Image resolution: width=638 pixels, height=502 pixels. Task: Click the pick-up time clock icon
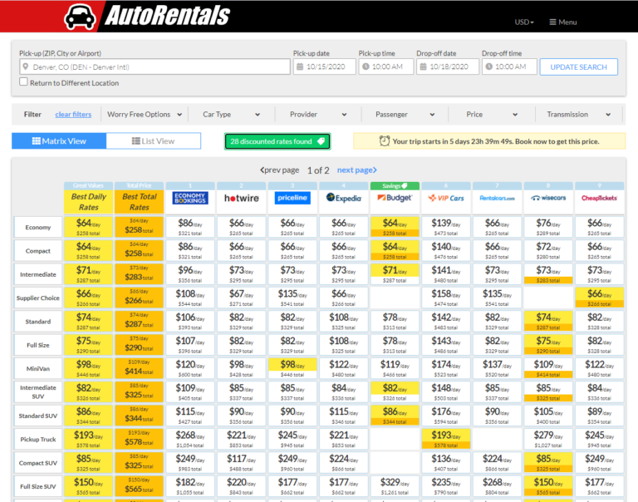366,66
